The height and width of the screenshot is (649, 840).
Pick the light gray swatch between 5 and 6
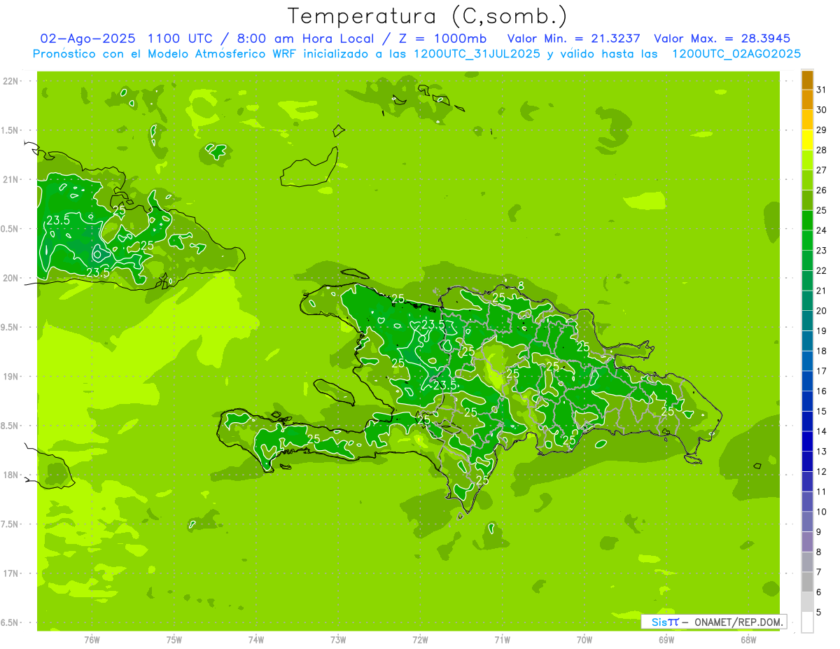(807, 602)
